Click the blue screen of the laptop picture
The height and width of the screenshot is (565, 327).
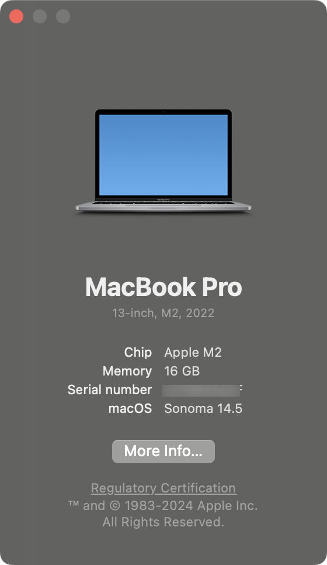[163, 155]
